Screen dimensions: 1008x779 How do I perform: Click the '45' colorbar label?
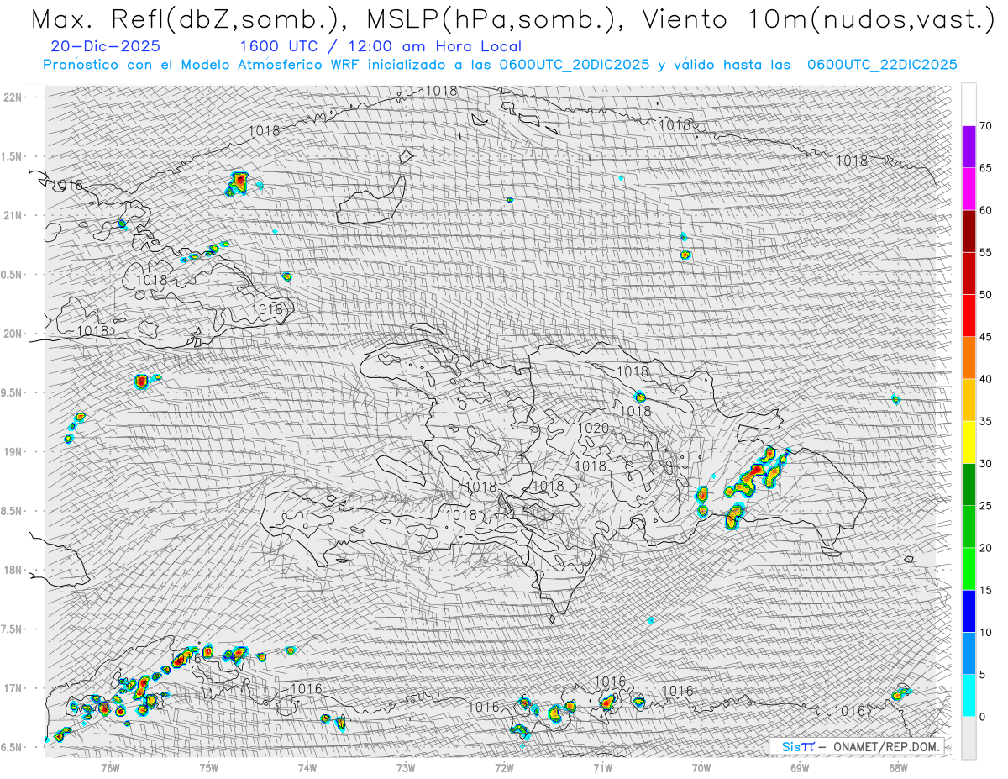tap(985, 337)
